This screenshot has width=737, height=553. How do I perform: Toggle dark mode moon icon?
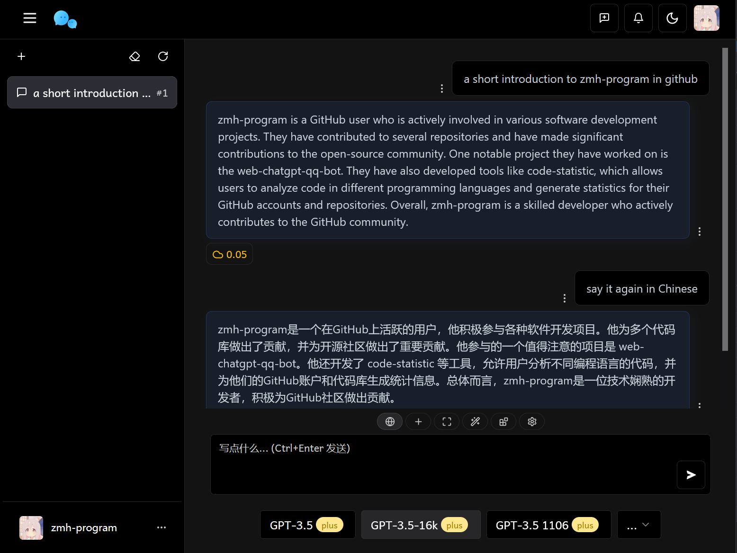click(x=673, y=18)
